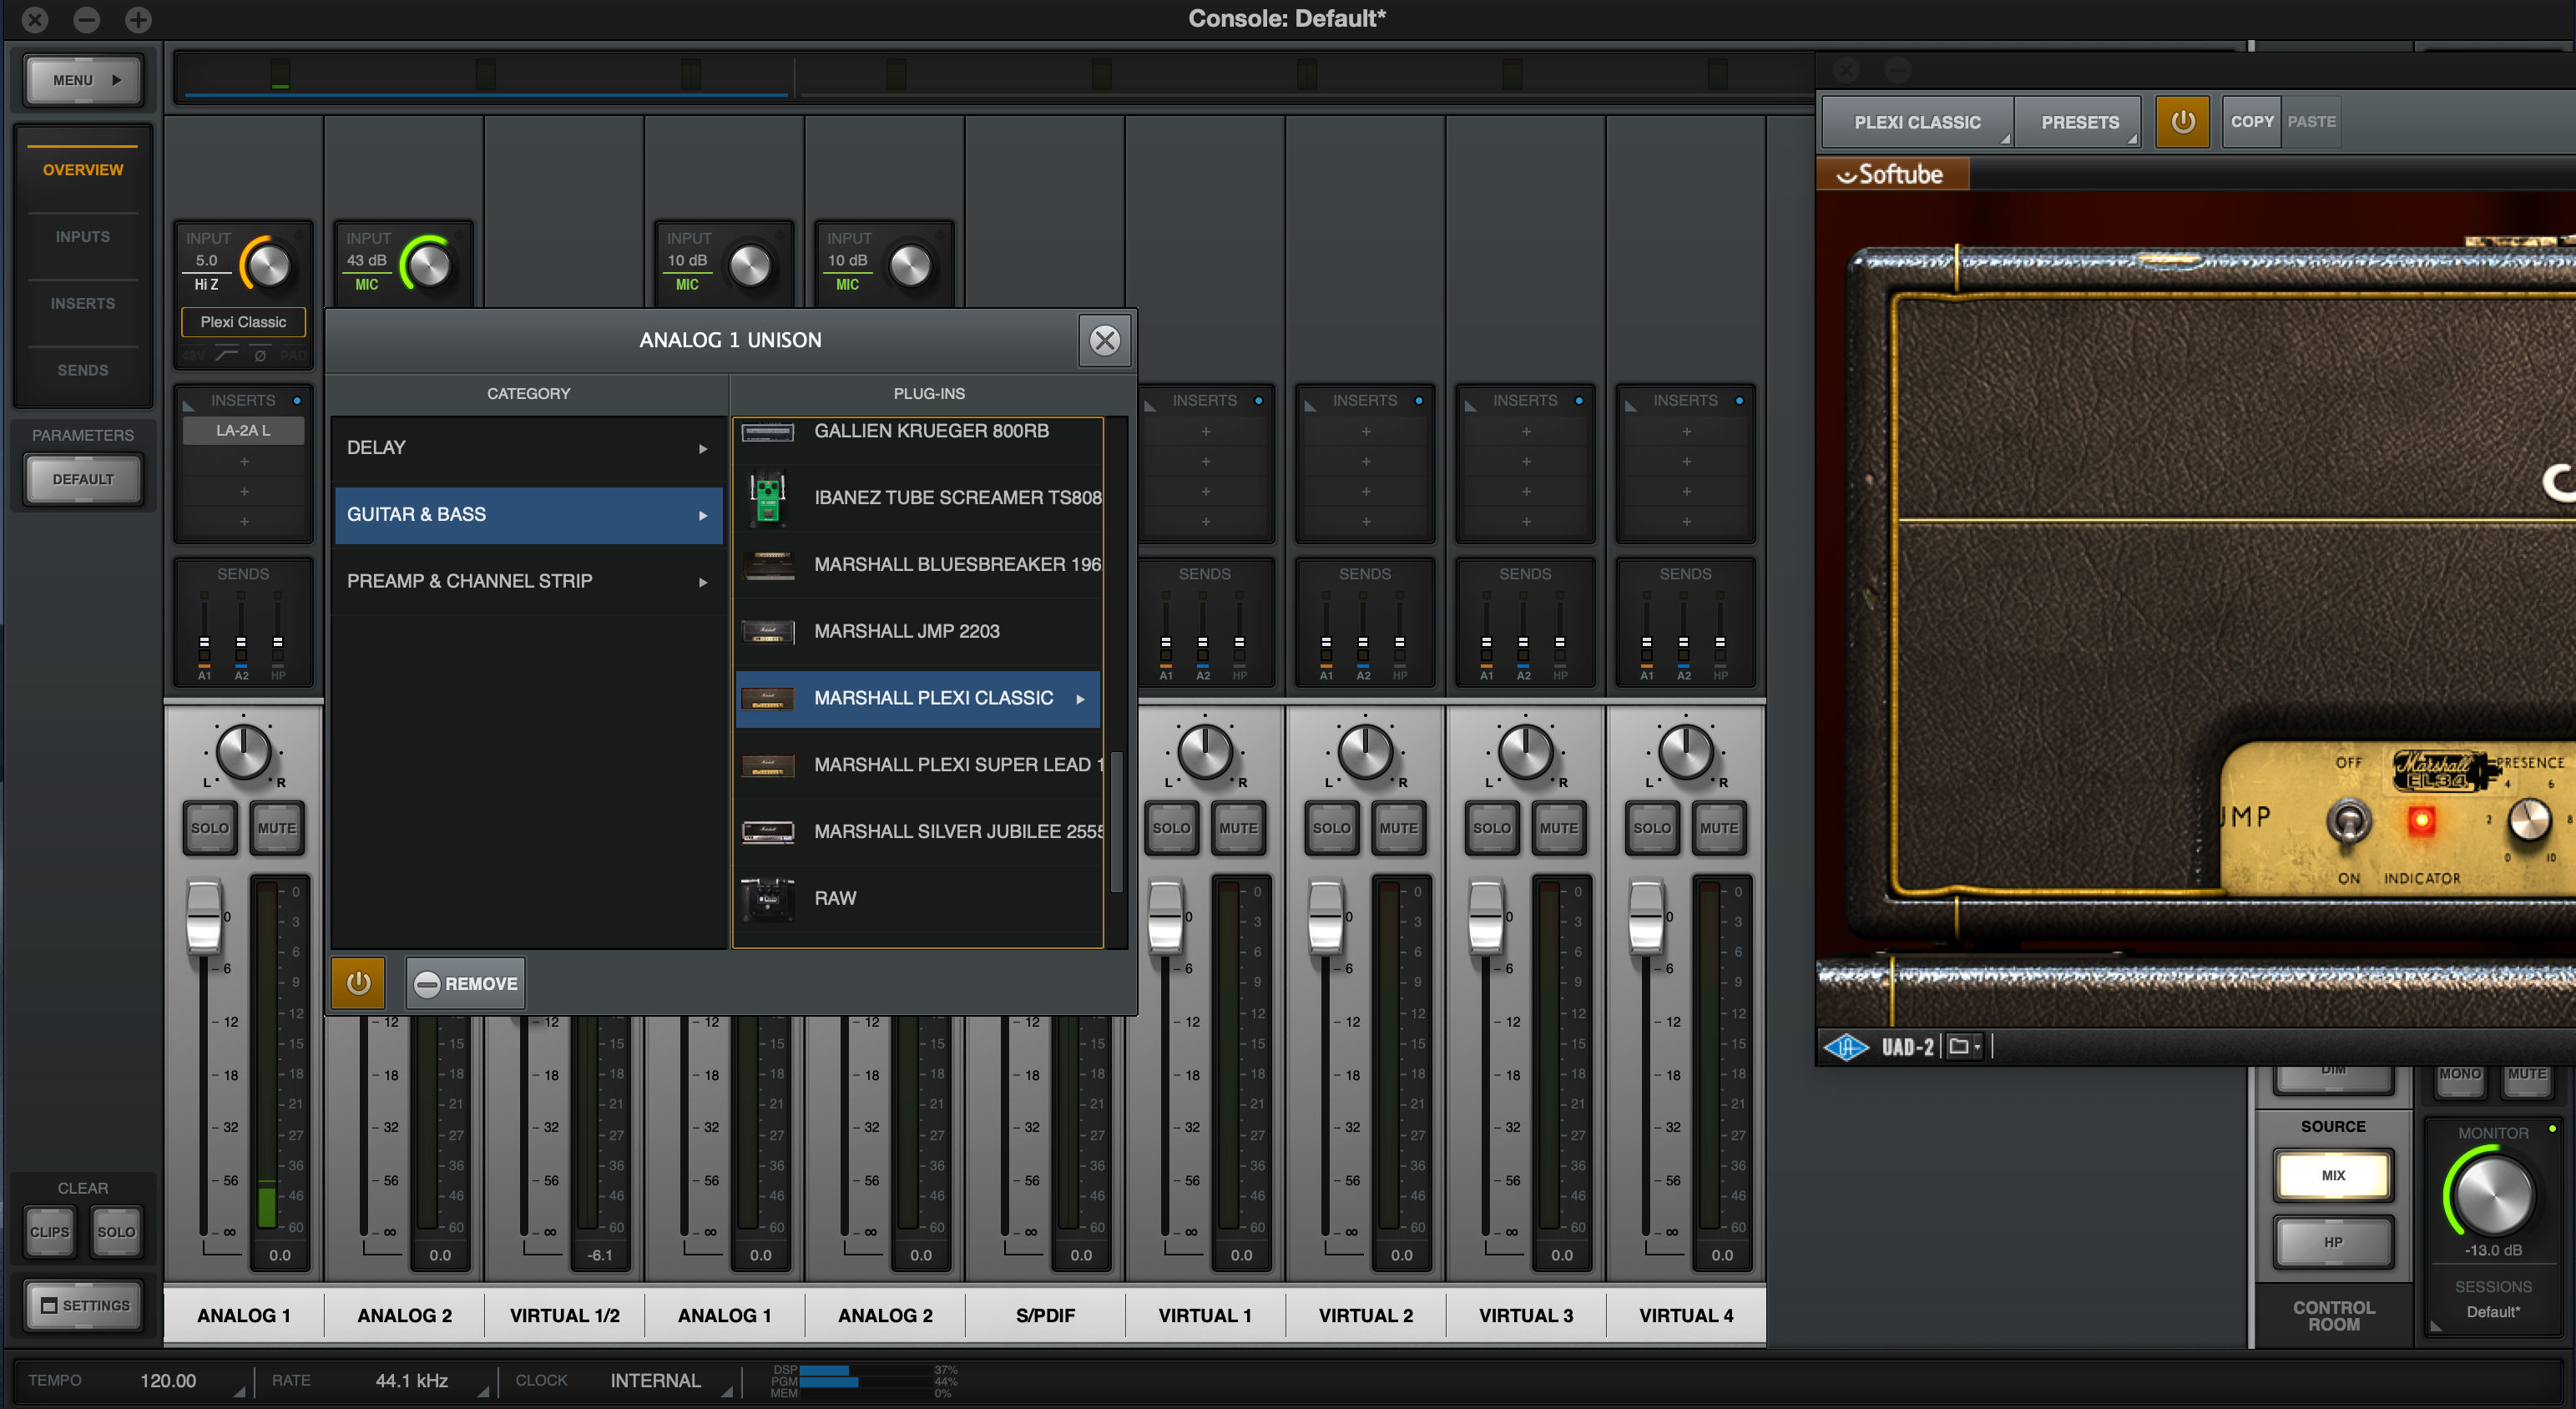Open the folder icon next to UAD-2
The height and width of the screenshot is (1409, 2576).
1965,1046
